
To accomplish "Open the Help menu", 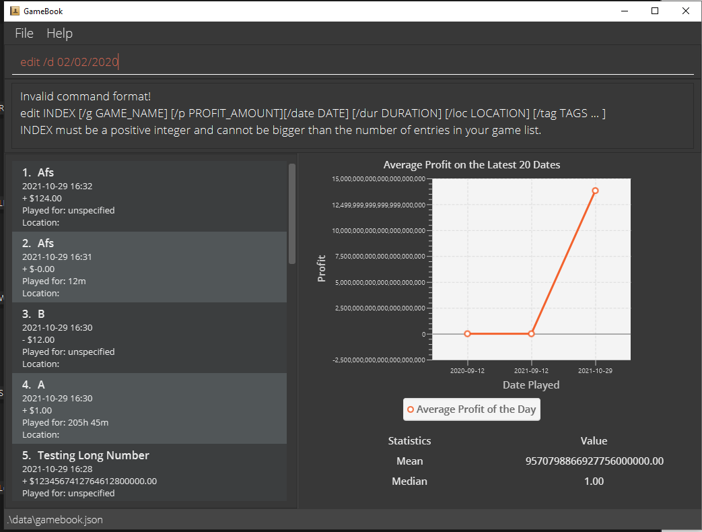I will 59,33.
